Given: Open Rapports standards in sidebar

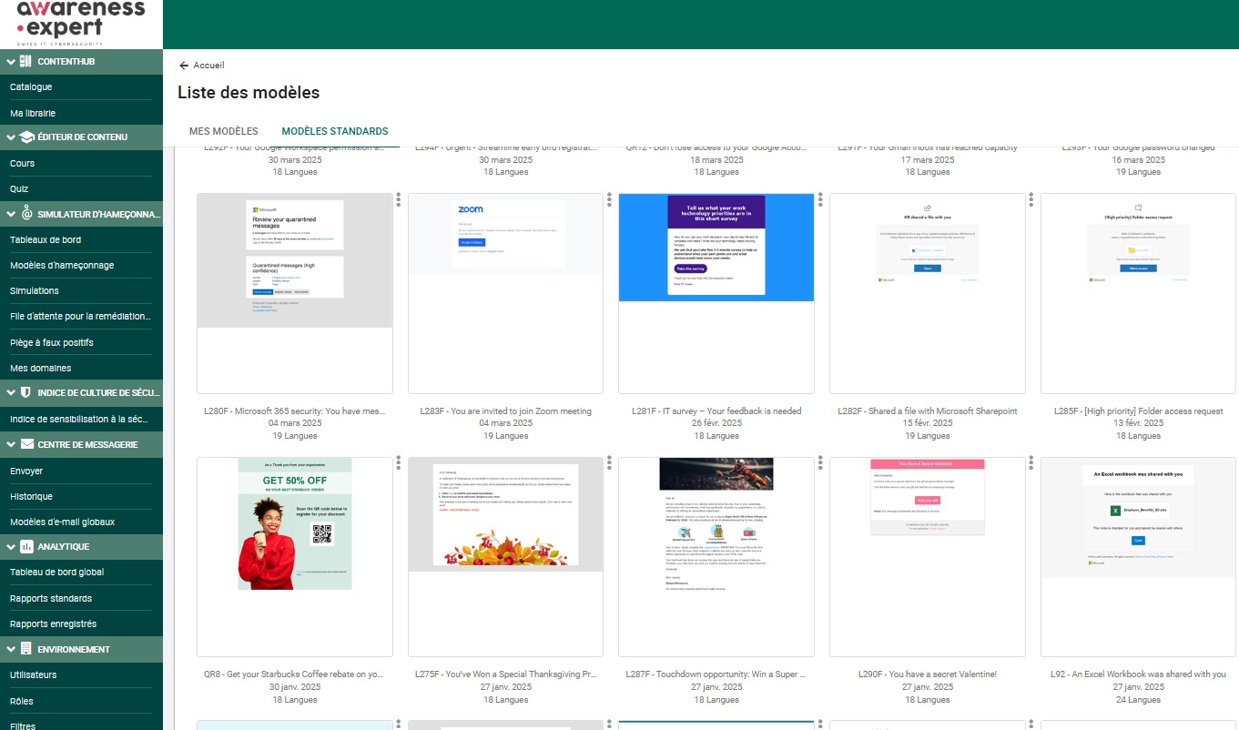Looking at the screenshot, I should pos(51,599).
